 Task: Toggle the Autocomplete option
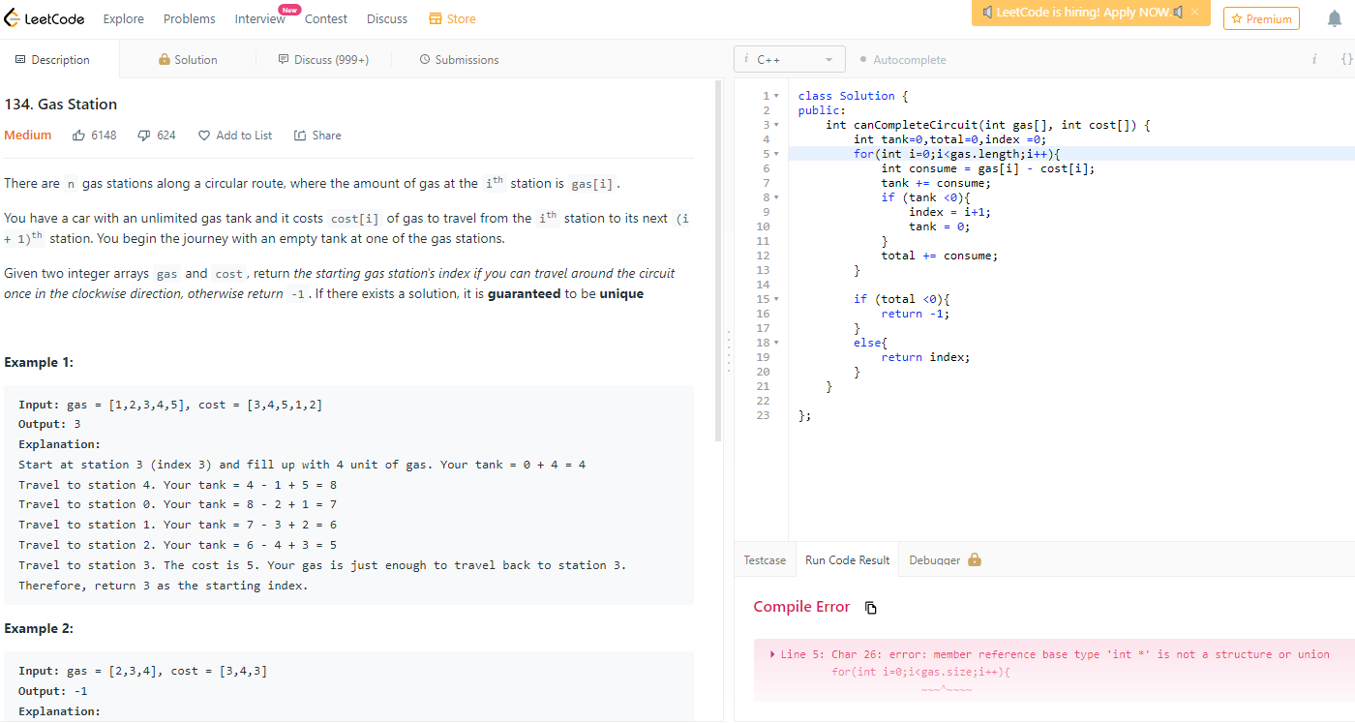coord(902,59)
